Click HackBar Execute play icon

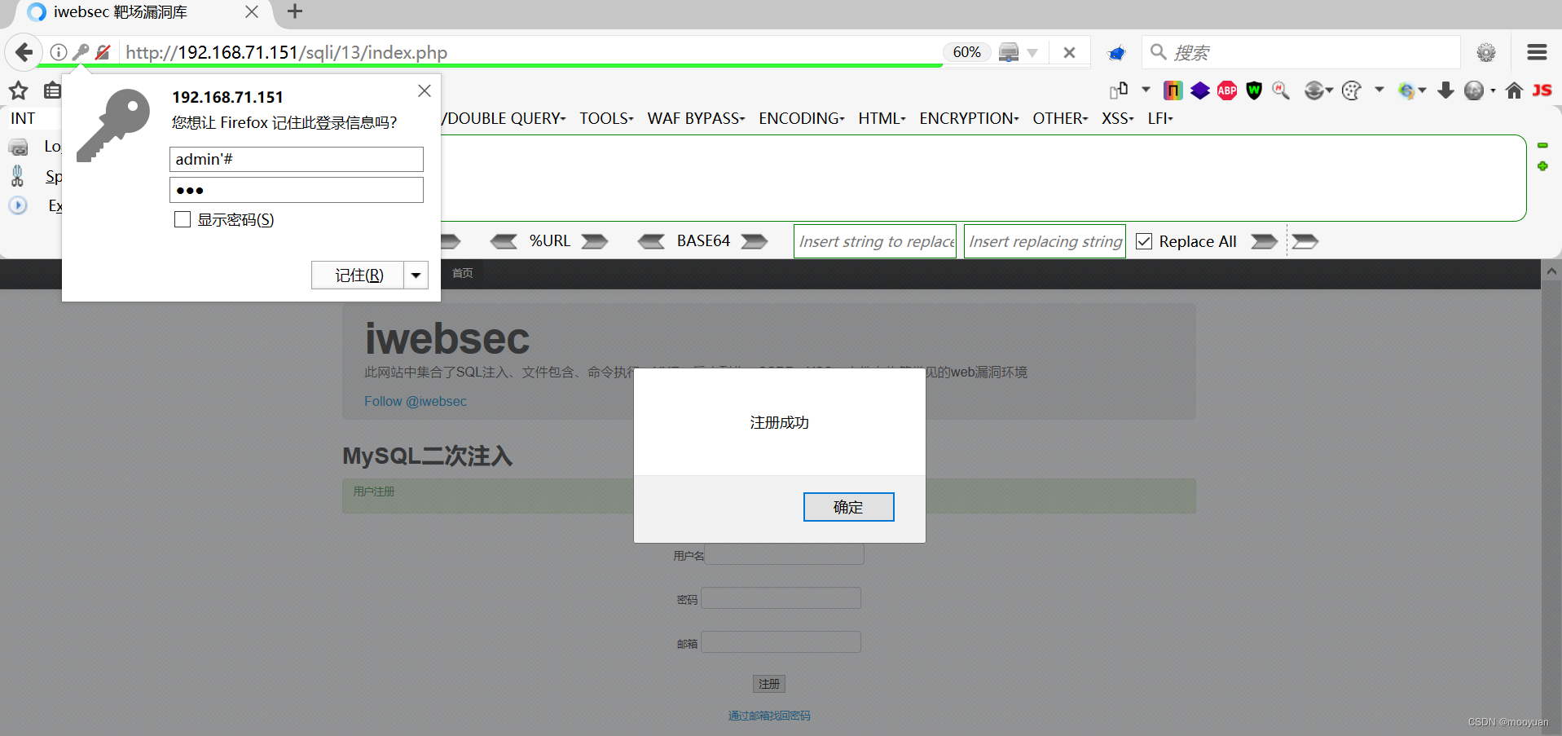coord(18,205)
